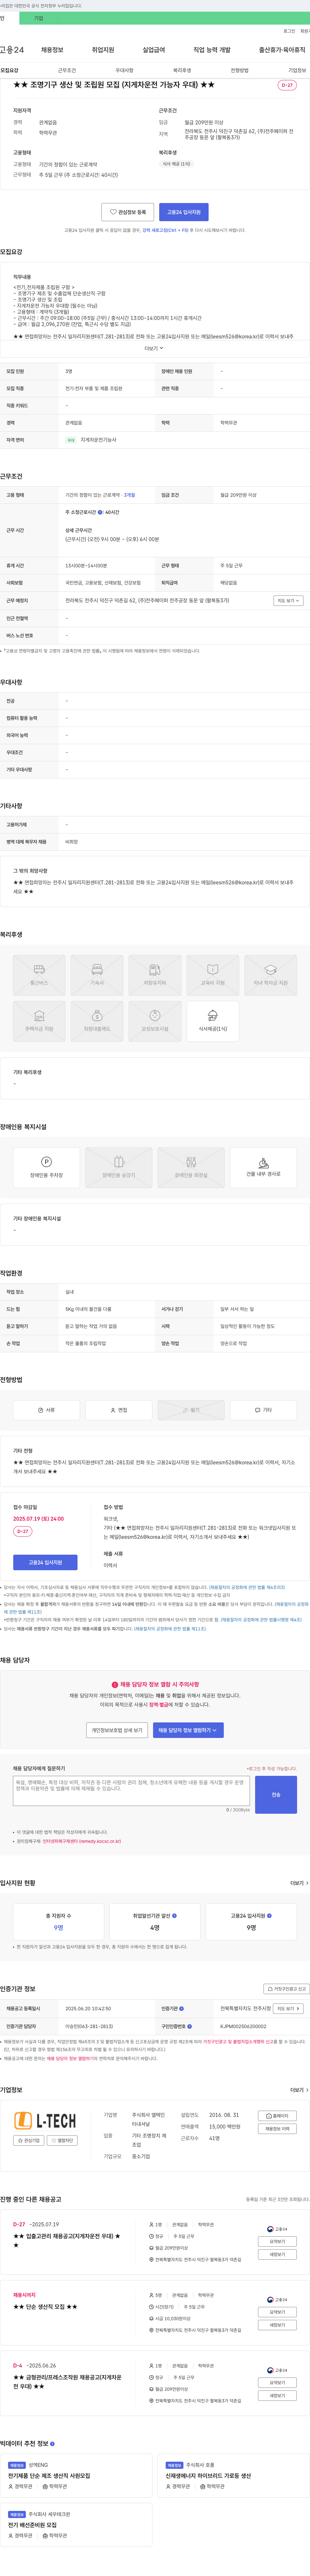Viewport: 310px width, 2576px height.
Task: Select the 교육비 지원 welfare icon
Action: (212, 975)
